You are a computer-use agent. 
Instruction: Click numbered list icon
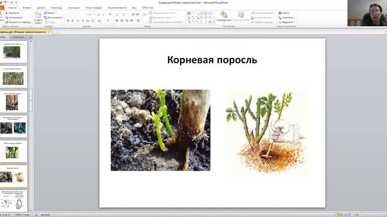coord(124,14)
